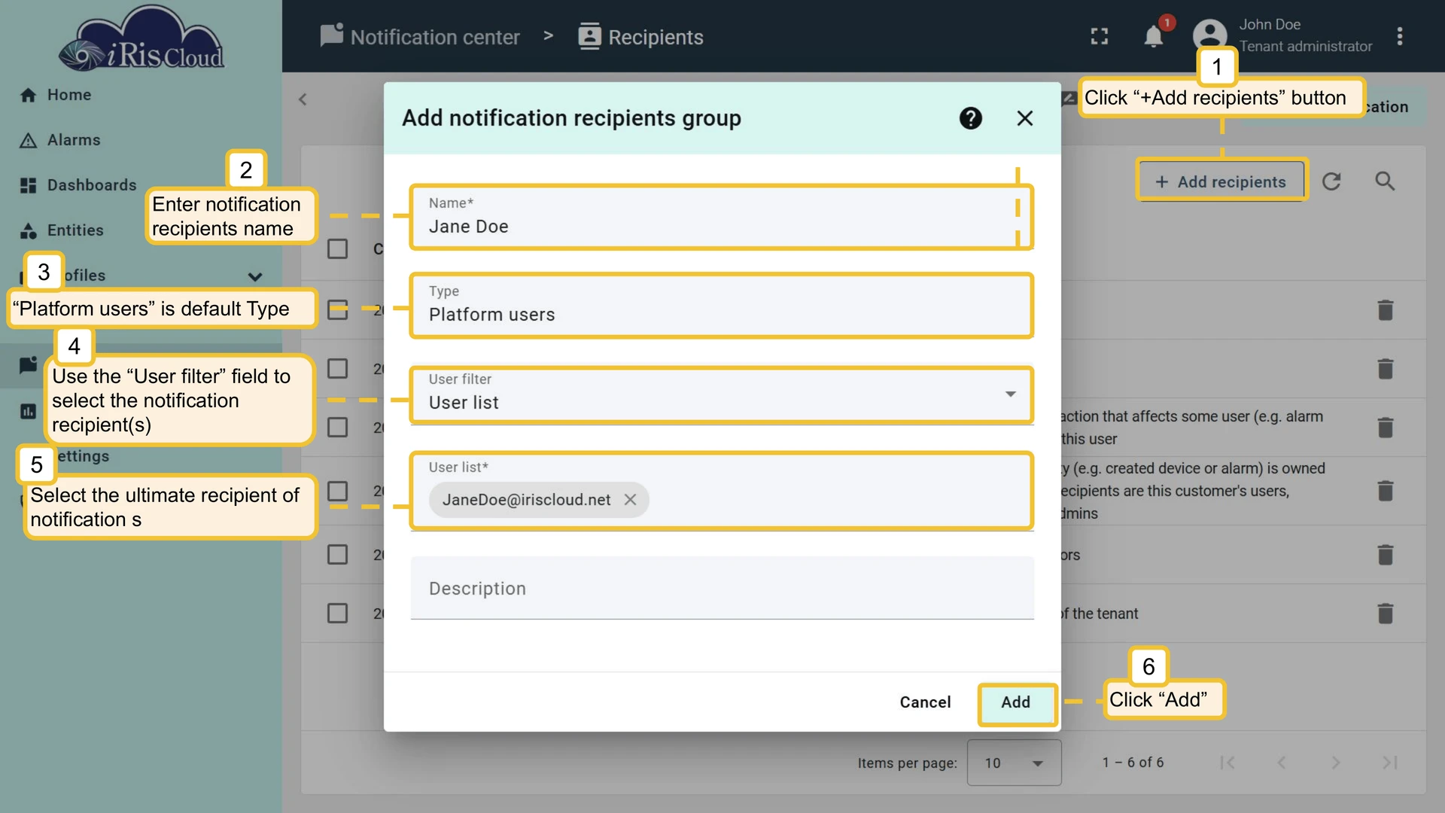The height and width of the screenshot is (813, 1445).
Task: Click the John Doe account avatar
Action: click(x=1209, y=35)
